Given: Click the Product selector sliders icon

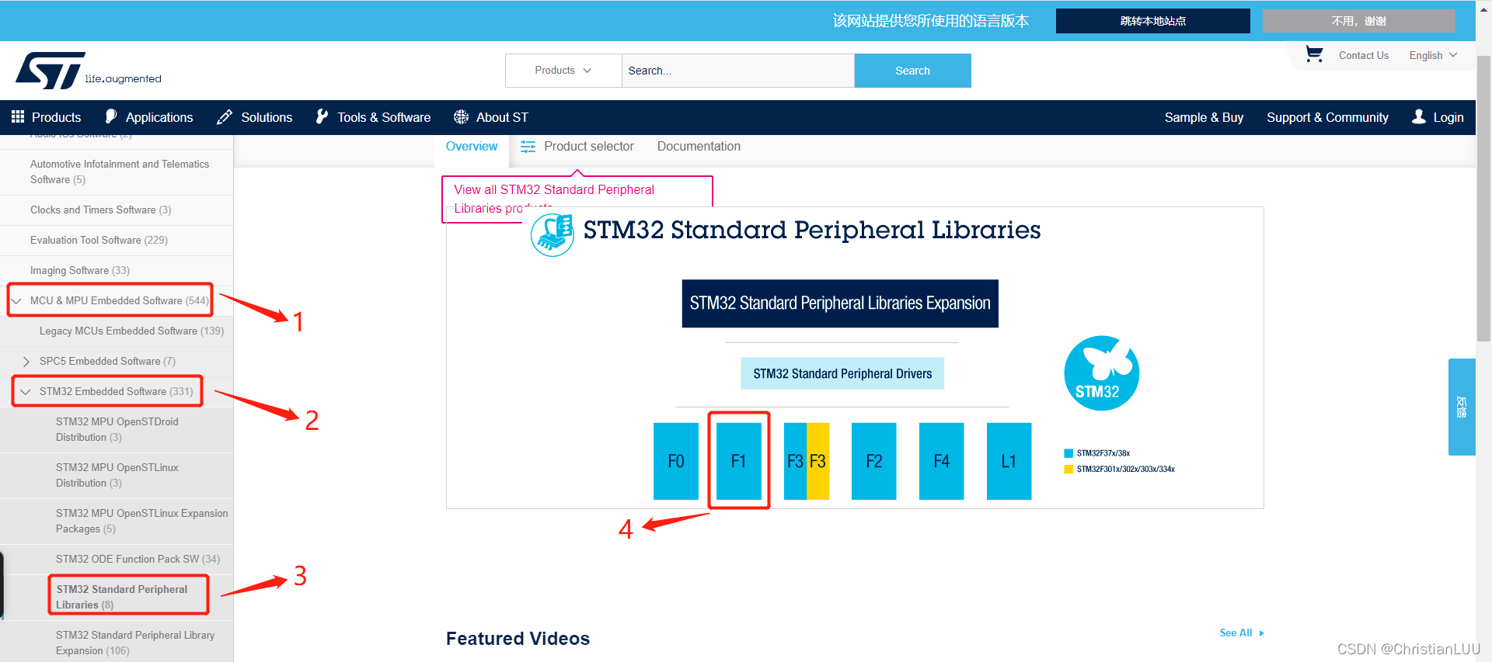Looking at the screenshot, I should click(528, 147).
